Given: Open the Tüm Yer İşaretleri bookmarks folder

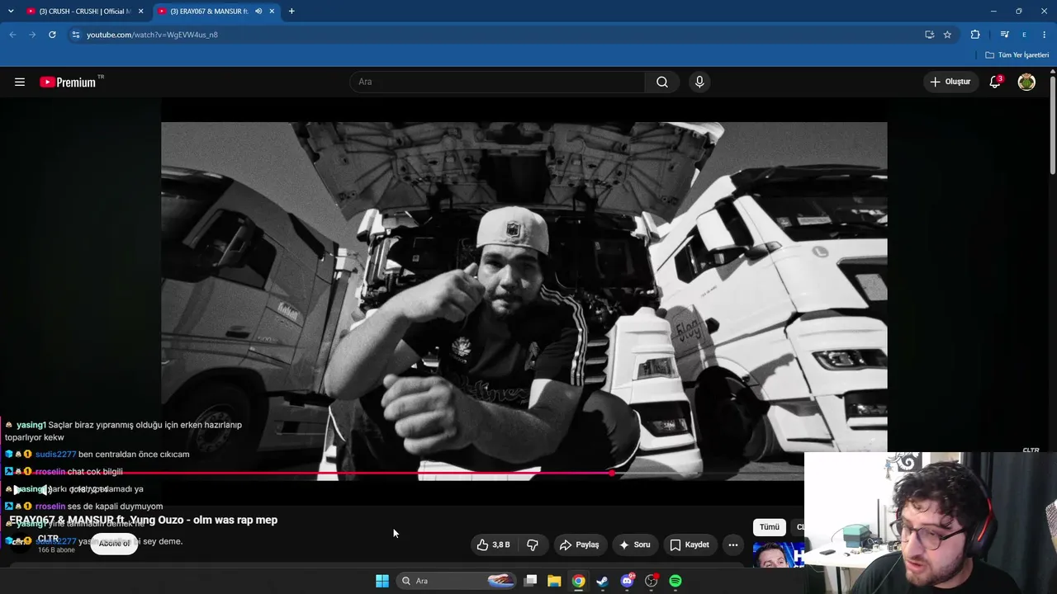Looking at the screenshot, I should tap(1017, 55).
